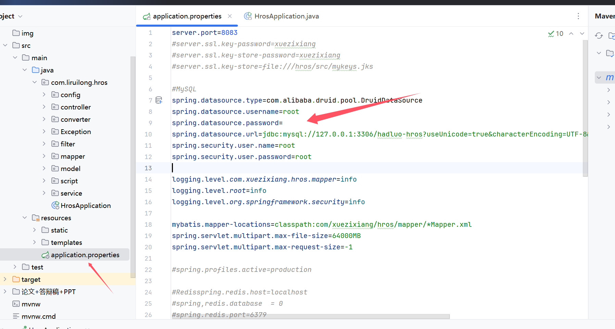Open the Project view dropdown
Image resolution: width=615 pixels, height=329 pixels.
click(20, 16)
